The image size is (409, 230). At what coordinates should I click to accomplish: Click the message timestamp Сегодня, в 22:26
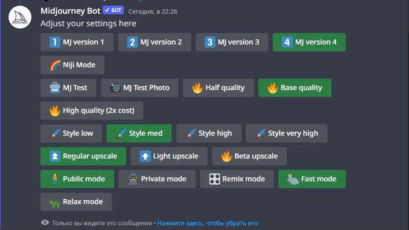click(x=153, y=12)
